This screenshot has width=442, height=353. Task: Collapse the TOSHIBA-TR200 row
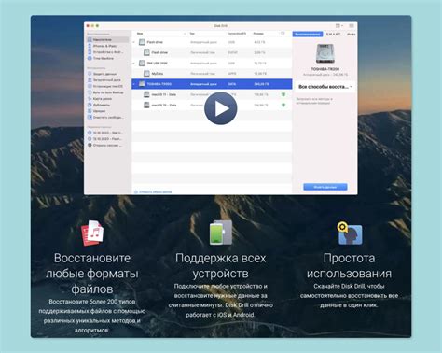pos(134,84)
